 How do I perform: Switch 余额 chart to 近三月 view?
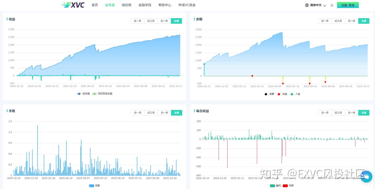coord(338,21)
